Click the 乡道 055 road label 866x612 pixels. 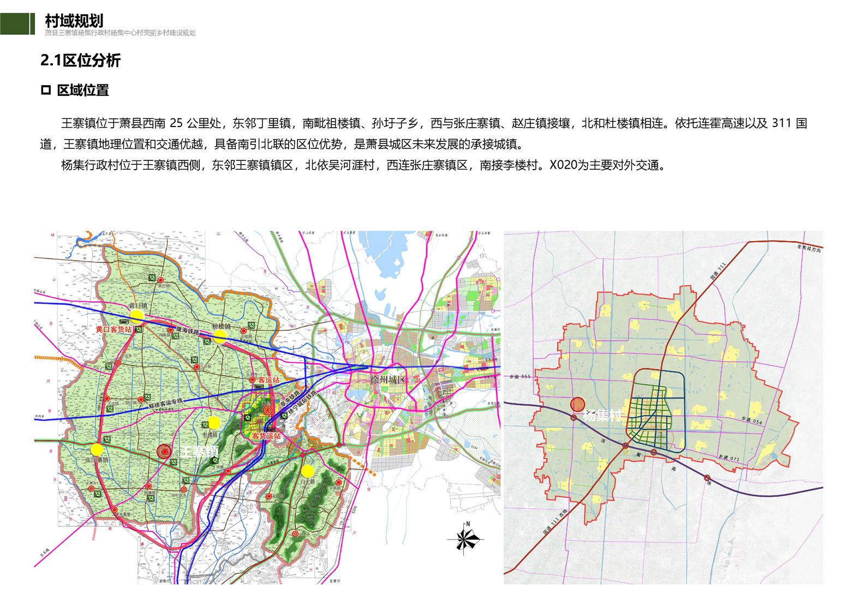pos(520,376)
